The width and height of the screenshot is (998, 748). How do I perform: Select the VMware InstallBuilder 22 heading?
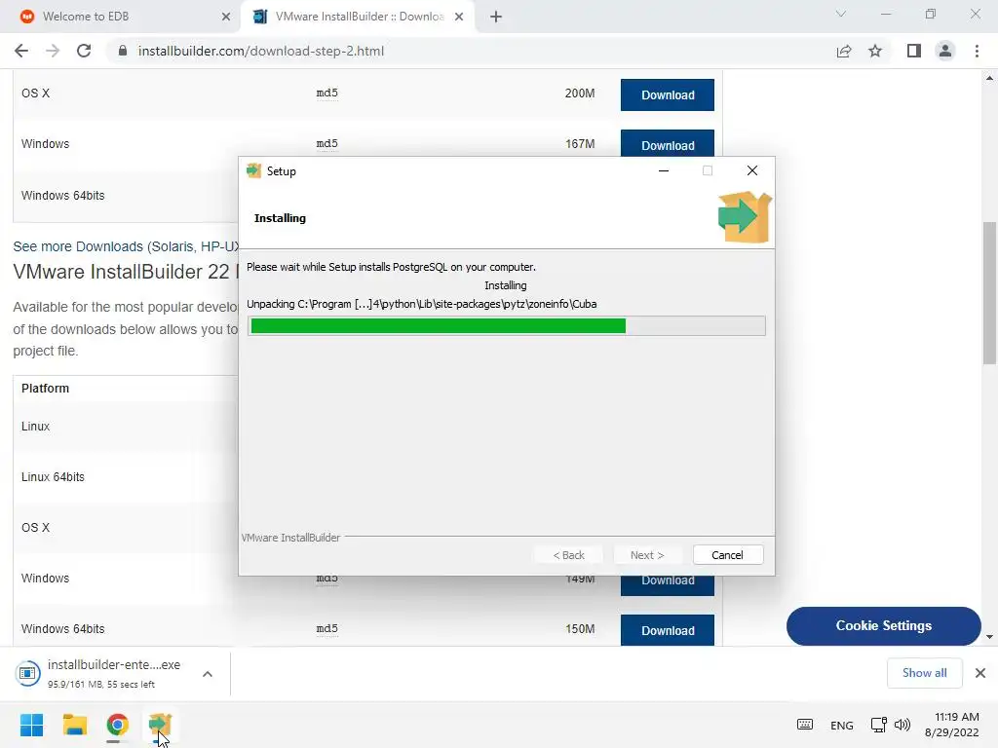[x=126, y=272]
